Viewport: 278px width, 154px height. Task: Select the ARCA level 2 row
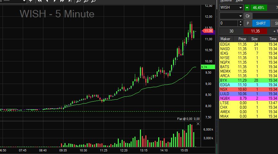(x=248, y=76)
